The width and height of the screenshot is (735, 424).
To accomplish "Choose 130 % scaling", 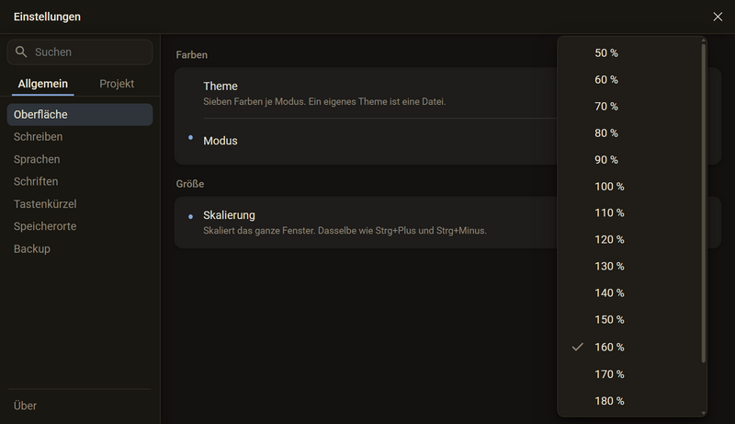I will 629,267.
